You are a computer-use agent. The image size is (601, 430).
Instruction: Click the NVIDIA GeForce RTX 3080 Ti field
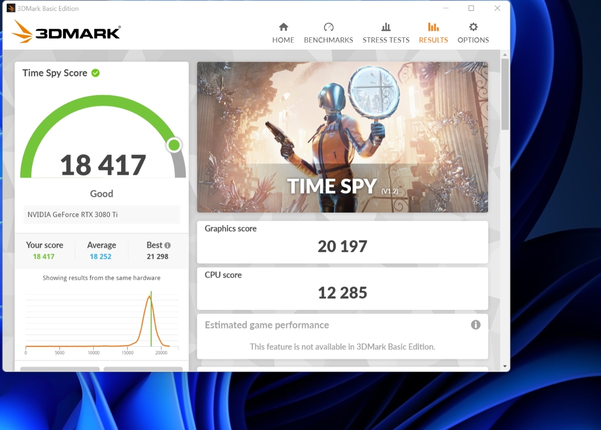pyautogui.click(x=102, y=215)
